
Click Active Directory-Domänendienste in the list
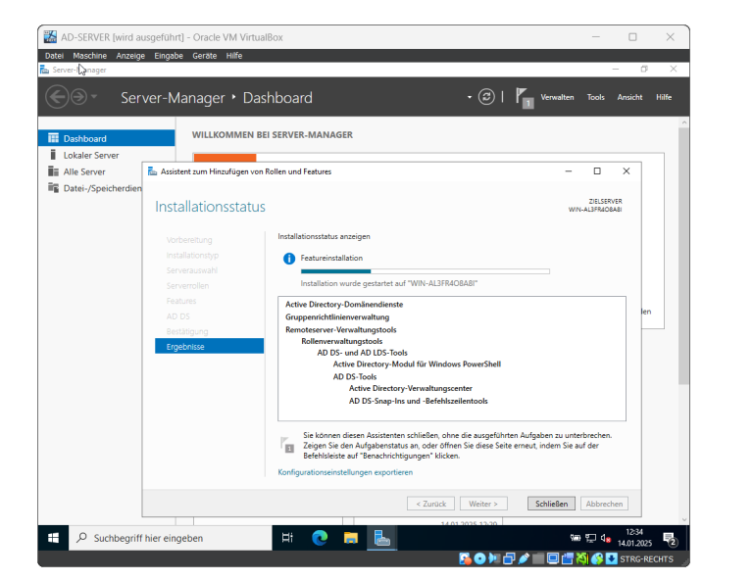point(344,304)
